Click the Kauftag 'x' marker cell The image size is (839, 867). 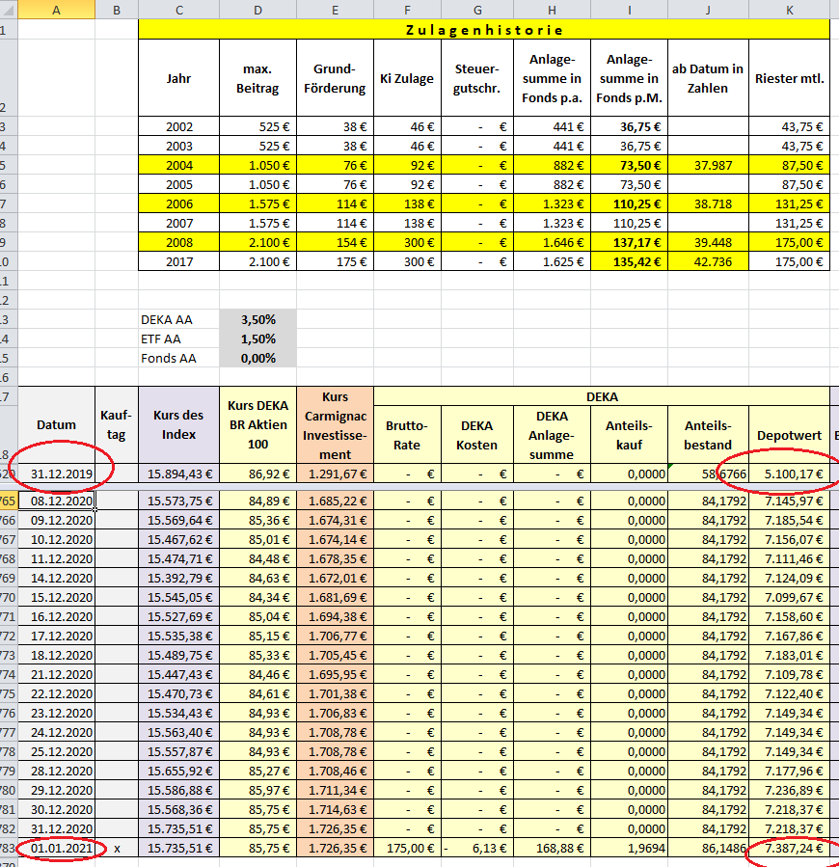coord(117,848)
